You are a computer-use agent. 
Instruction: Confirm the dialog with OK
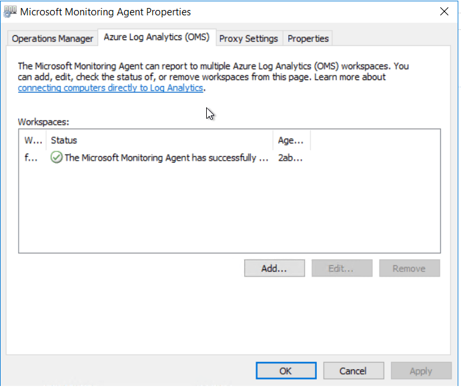tap(286, 371)
